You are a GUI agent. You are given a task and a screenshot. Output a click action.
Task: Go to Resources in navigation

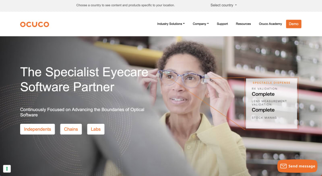(243, 24)
